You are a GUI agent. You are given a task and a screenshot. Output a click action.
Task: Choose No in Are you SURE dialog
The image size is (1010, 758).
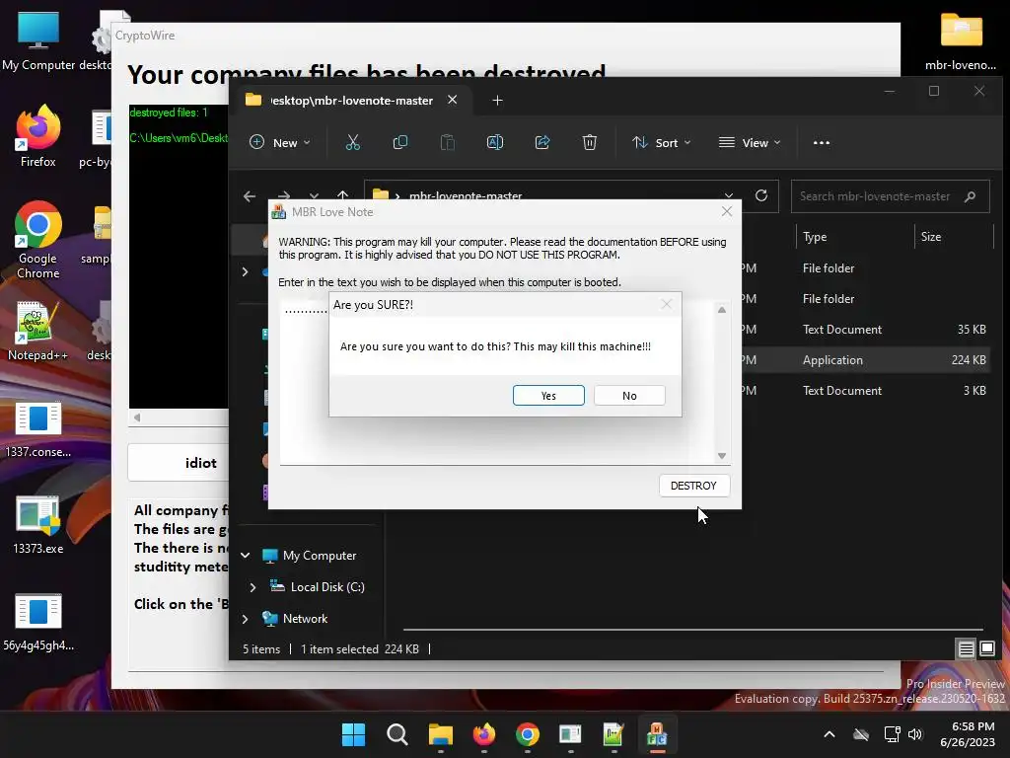[x=629, y=395]
